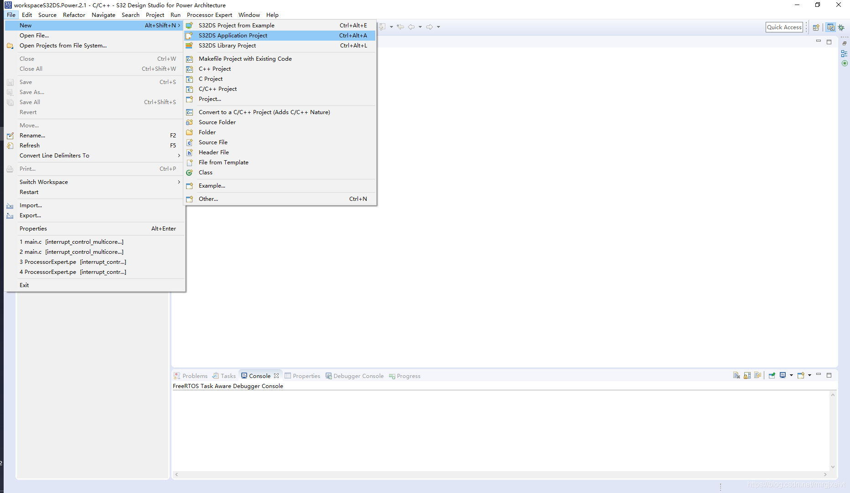Switch to the Tasks tab
Screen dimensions: 850x493
[x=224, y=376]
